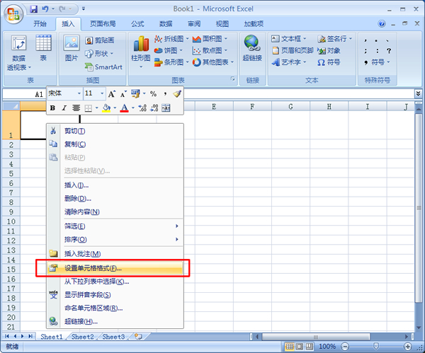Insert Picture (图片) from file

(72, 48)
